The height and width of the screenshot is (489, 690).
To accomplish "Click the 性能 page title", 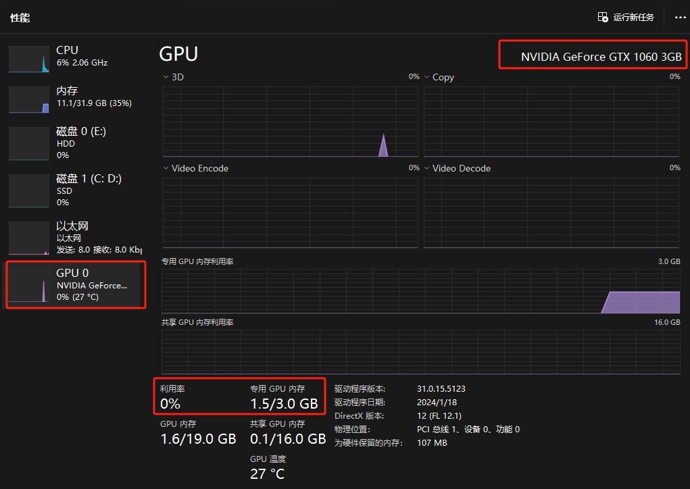I will 20,18.
